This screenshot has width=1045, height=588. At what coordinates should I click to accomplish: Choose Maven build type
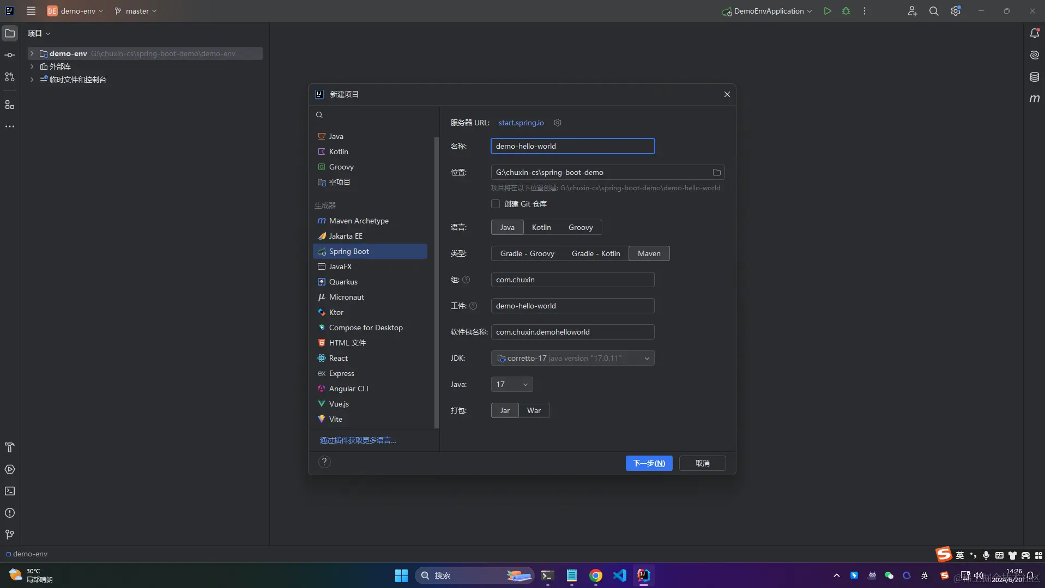pos(649,253)
